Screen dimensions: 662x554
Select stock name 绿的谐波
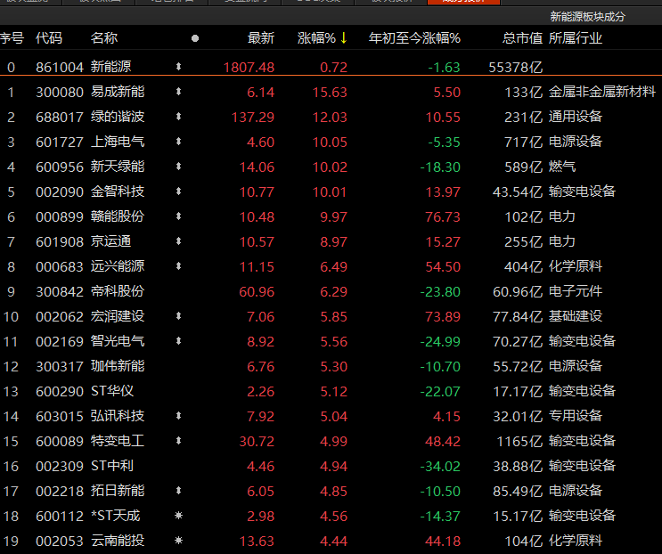[118, 117]
